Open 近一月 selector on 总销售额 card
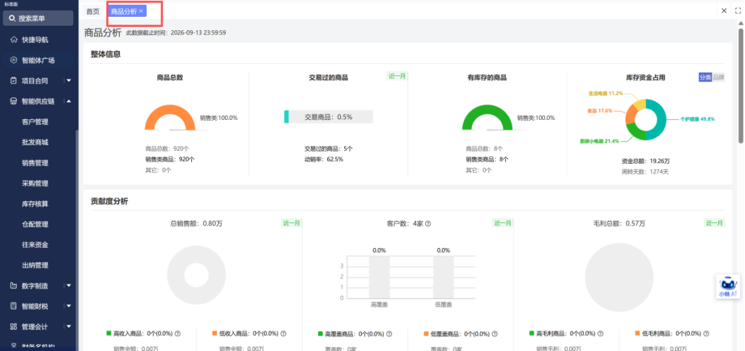 [291, 223]
